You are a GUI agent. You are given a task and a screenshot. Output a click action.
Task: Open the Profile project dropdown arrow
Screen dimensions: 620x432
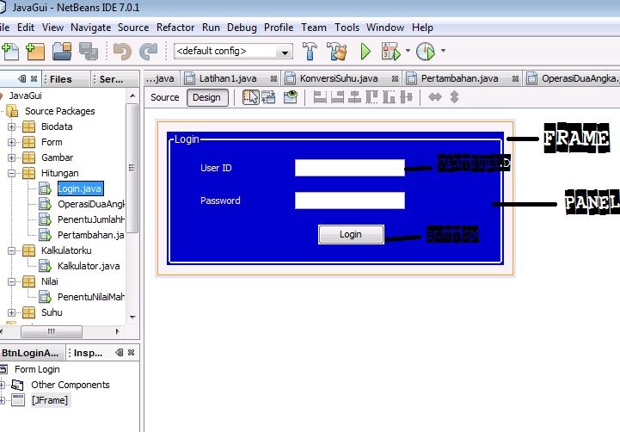click(443, 51)
